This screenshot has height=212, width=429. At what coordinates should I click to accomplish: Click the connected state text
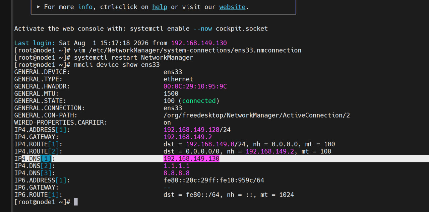pos(199,101)
